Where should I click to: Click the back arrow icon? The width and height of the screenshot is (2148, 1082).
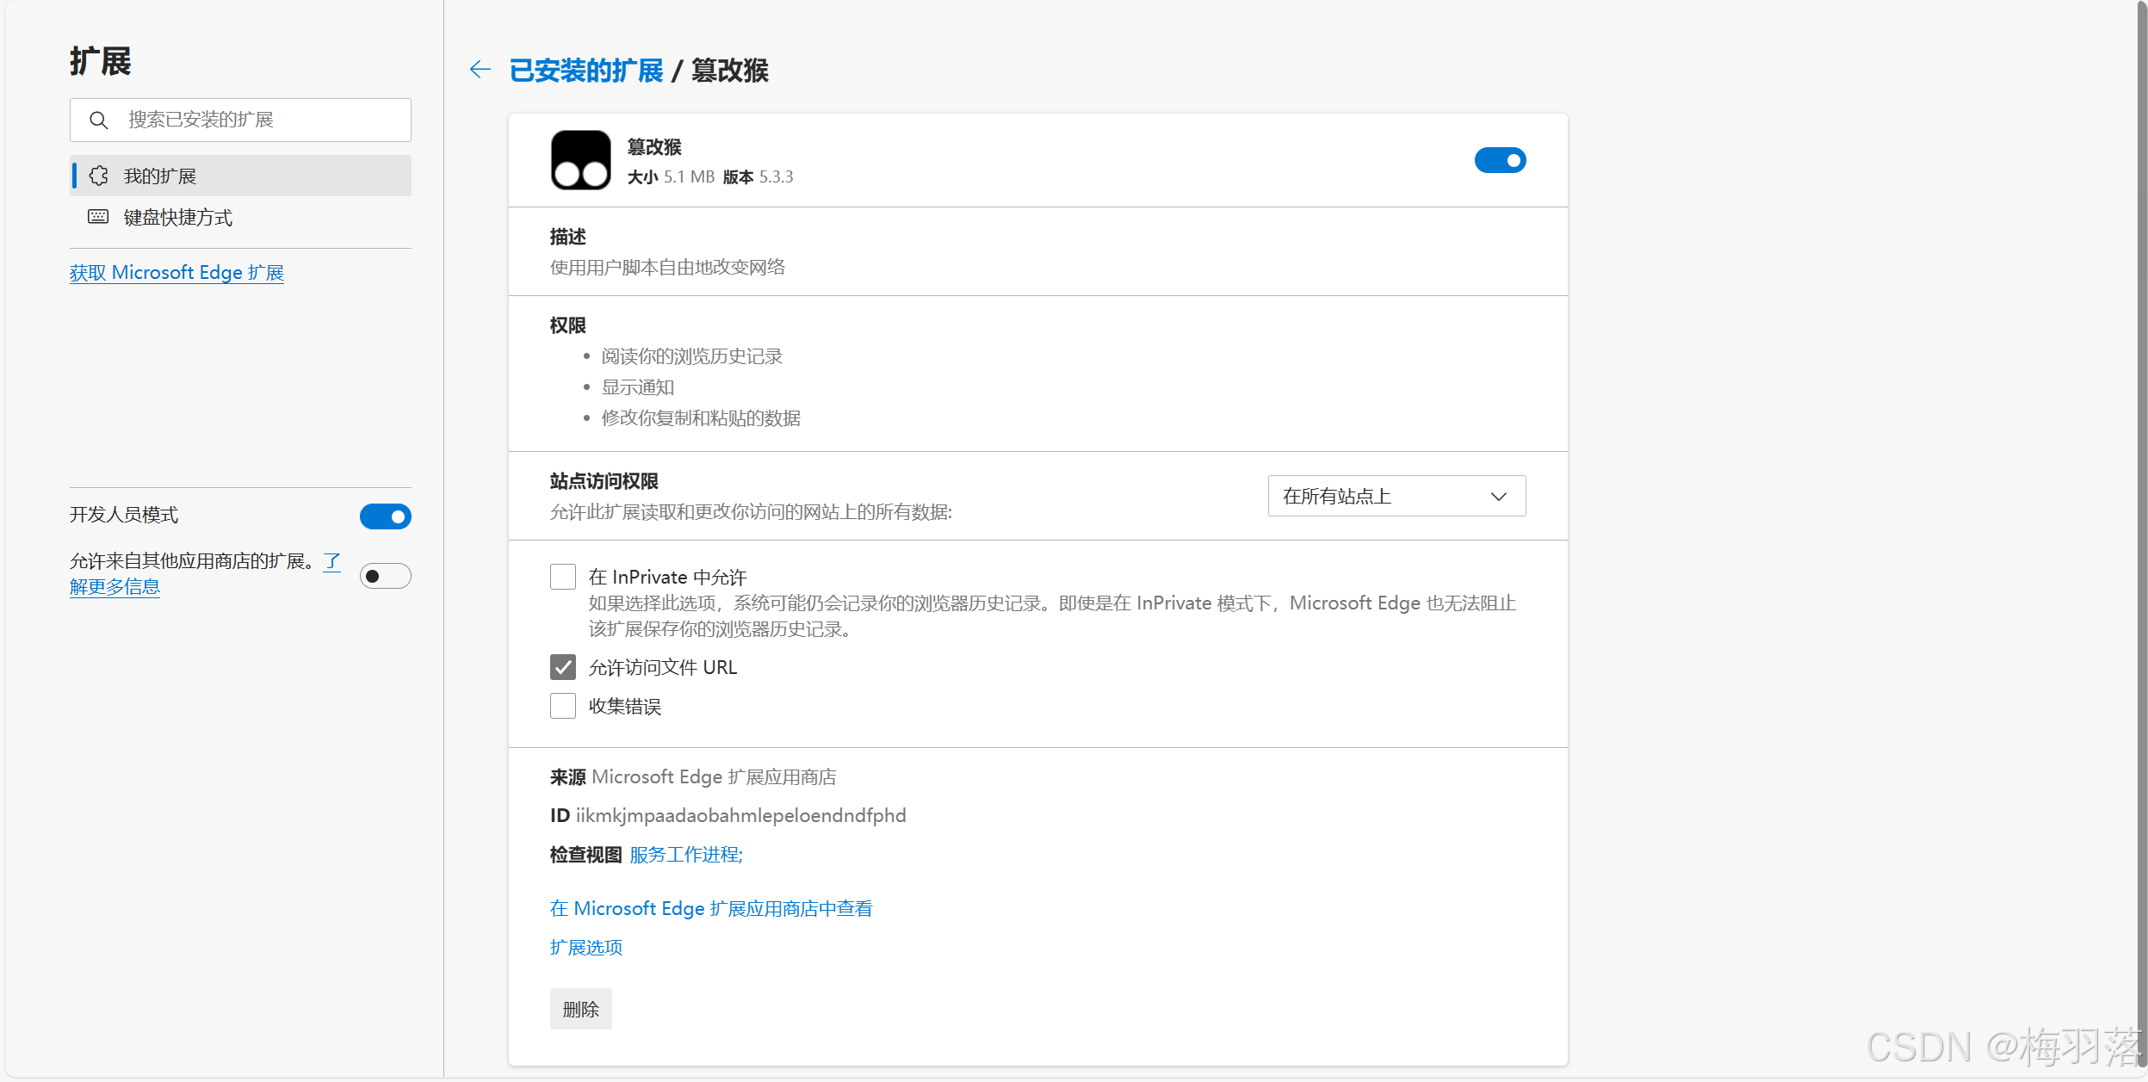pyautogui.click(x=480, y=70)
